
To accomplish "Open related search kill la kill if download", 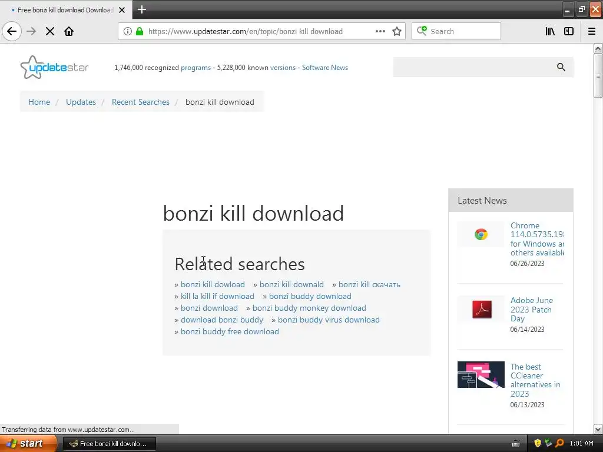I will point(217,297).
